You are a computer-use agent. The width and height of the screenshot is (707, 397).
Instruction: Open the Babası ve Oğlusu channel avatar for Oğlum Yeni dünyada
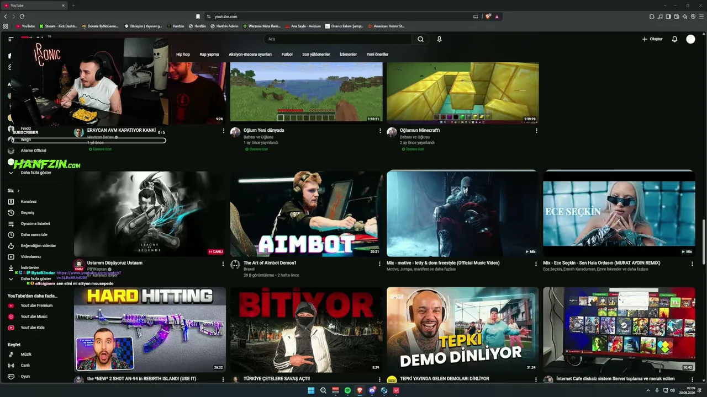click(235, 132)
